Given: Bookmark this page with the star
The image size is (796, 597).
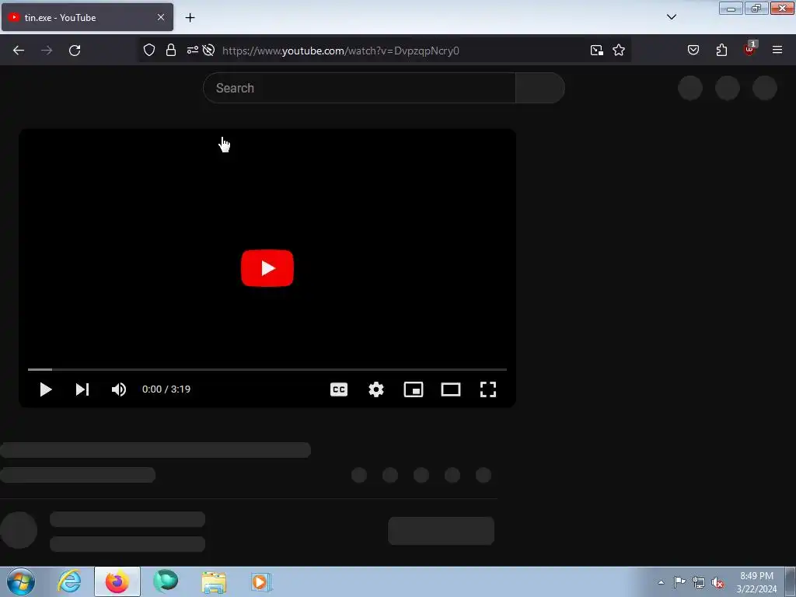Looking at the screenshot, I should [x=618, y=51].
